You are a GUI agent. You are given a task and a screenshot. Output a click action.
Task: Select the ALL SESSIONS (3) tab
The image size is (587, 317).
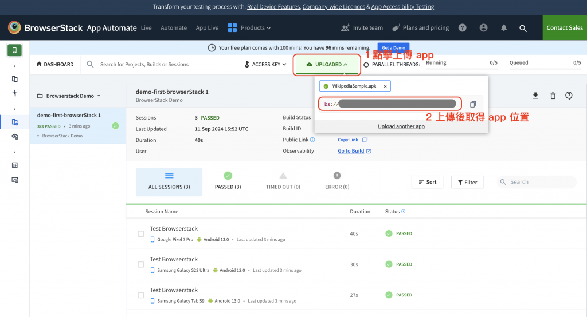click(x=169, y=182)
